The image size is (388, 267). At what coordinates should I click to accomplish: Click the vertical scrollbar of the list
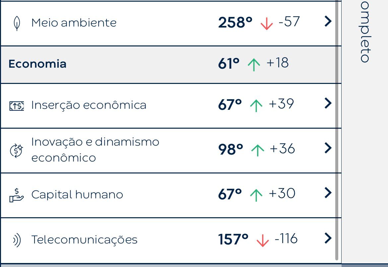[337, 130]
